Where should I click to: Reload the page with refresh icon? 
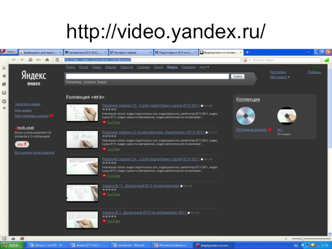click(x=30, y=60)
